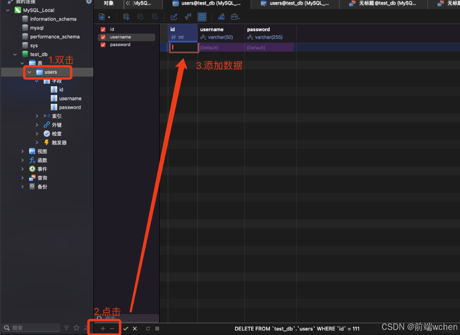Toggle the password column checkbox
The height and width of the screenshot is (335, 460).
pos(103,45)
